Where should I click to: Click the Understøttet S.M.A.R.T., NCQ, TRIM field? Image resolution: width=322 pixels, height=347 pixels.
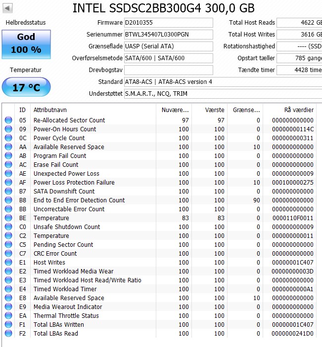[223, 94]
